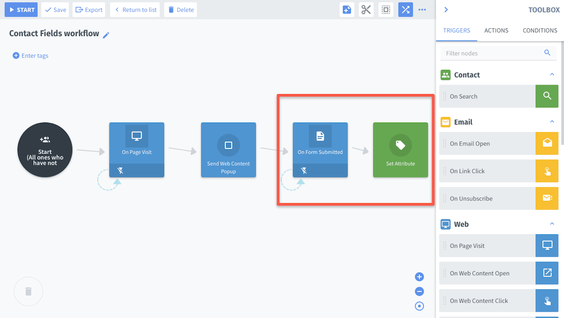Select the scissors cut tool
564x318 pixels.
click(x=366, y=9)
